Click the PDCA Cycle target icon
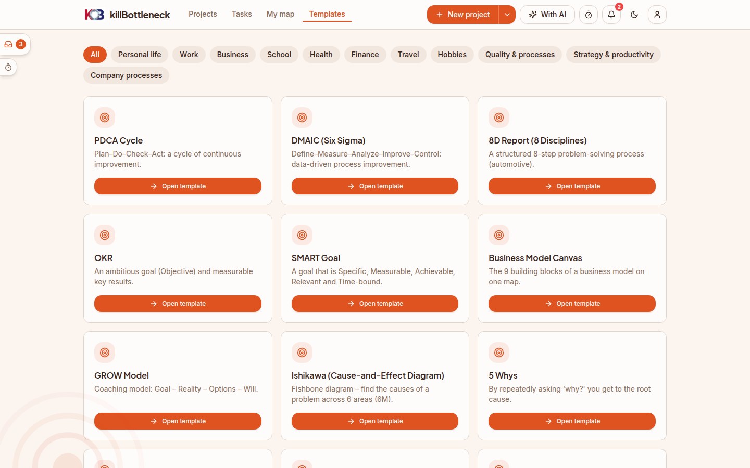Image resolution: width=750 pixels, height=468 pixels. pyautogui.click(x=105, y=118)
